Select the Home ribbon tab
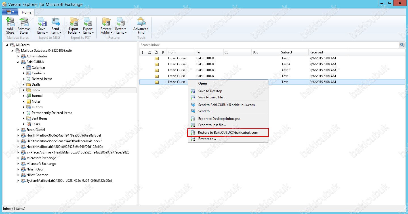The width and height of the screenshot is (408, 214). tap(27, 12)
